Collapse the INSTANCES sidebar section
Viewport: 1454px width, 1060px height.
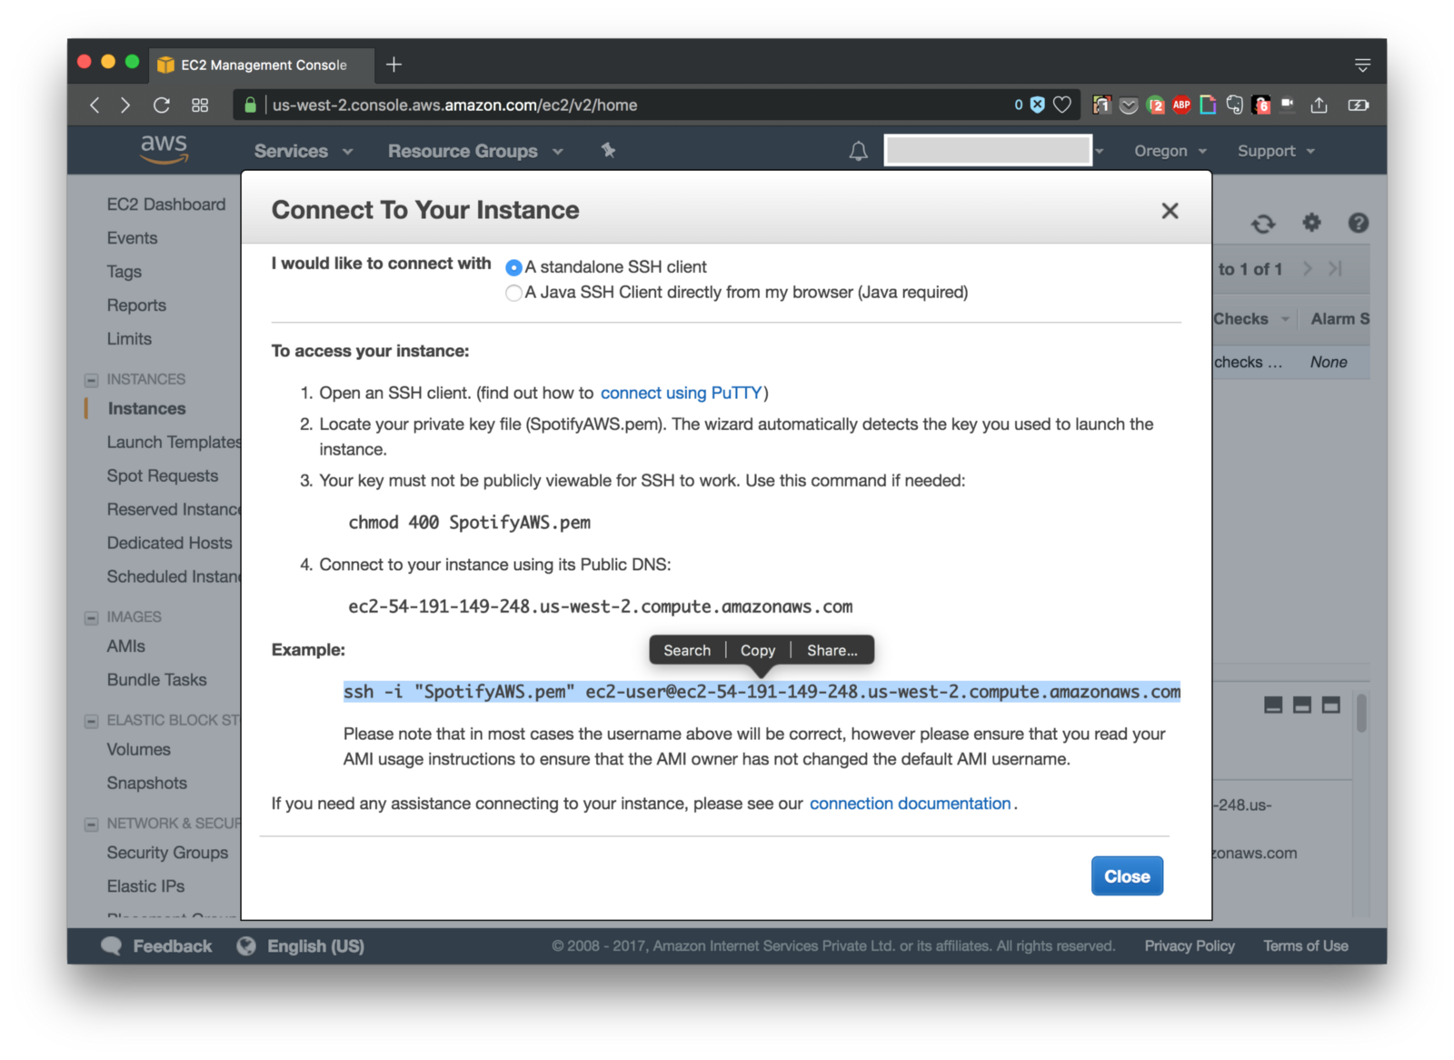click(91, 380)
